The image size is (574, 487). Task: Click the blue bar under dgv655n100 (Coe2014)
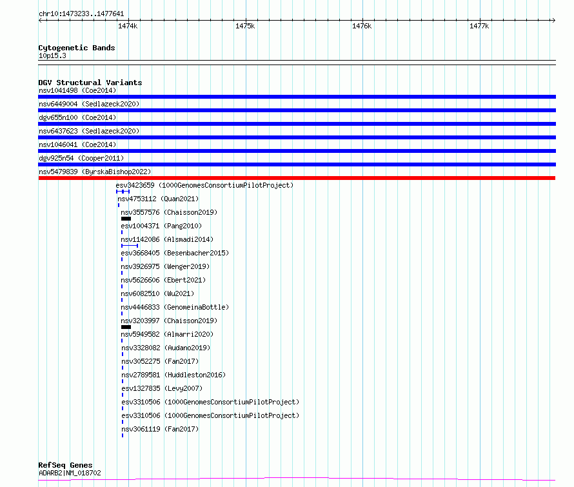click(297, 124)
